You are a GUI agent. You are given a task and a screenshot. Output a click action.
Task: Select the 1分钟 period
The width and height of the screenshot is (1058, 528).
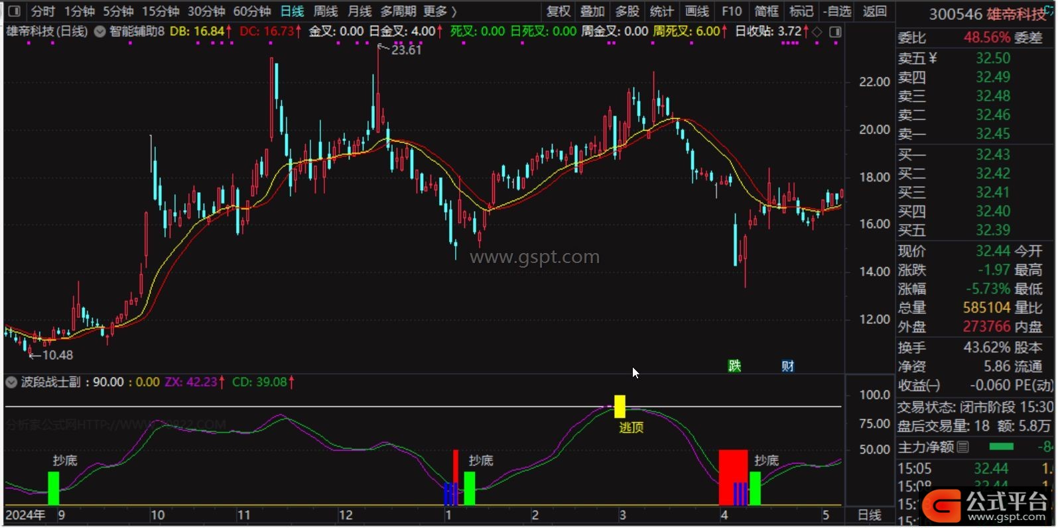(79, 11)
